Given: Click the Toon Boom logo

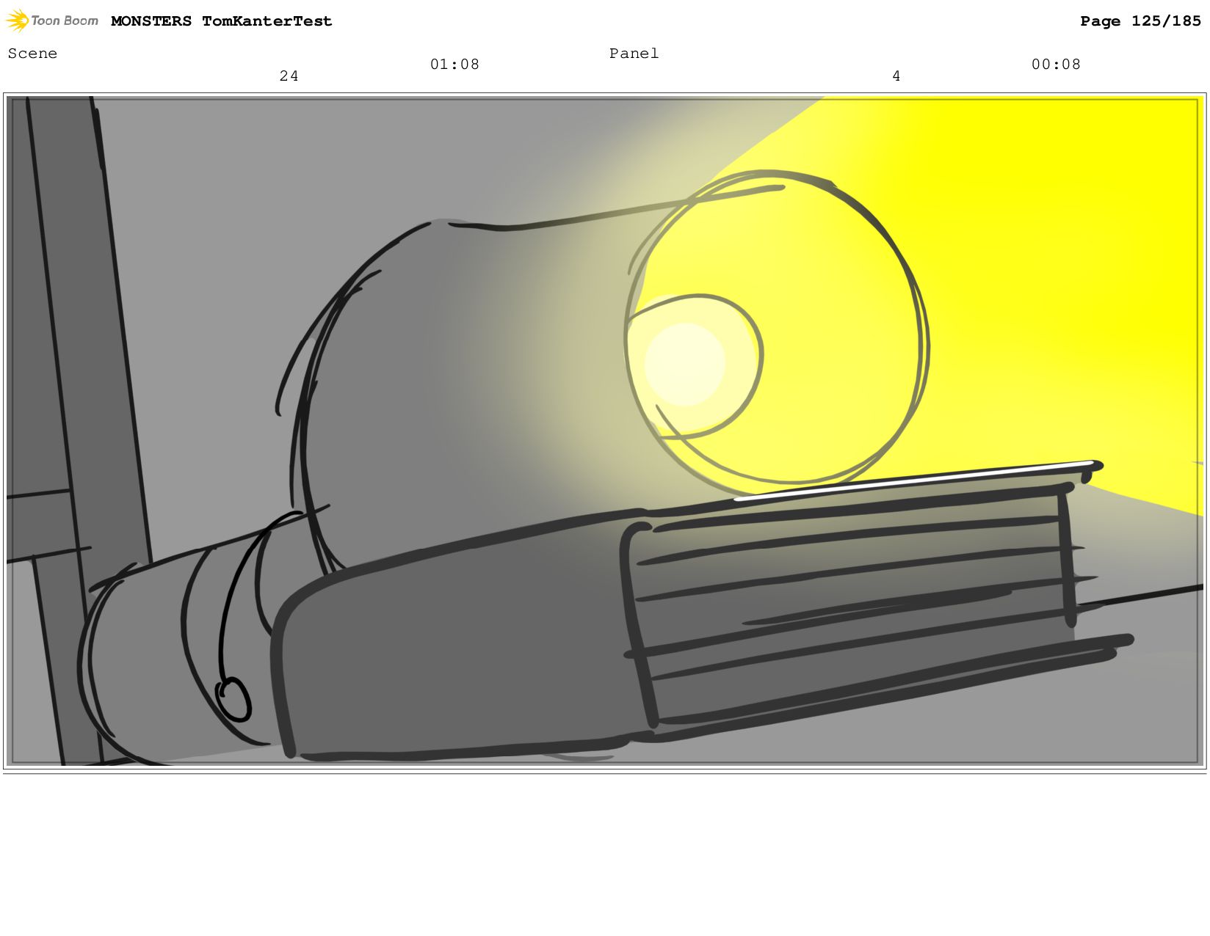Looking at the screenshot, I should pos(52,21).
